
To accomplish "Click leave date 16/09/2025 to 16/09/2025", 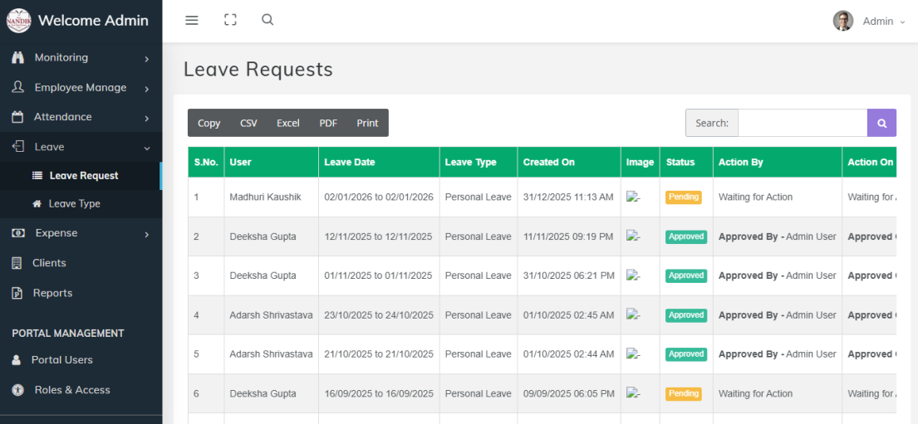I will tap(379, 393).
